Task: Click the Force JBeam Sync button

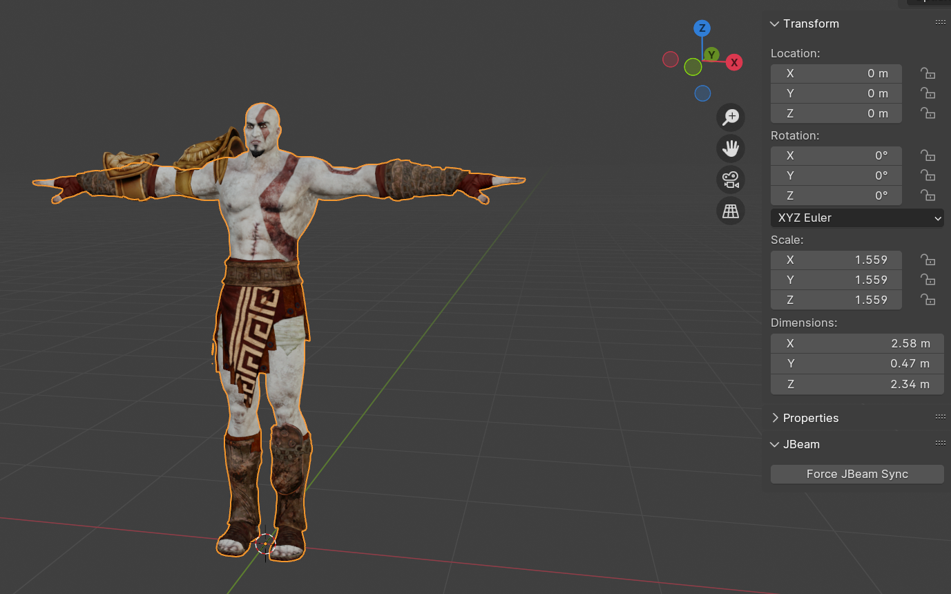Action: pyautogui.click(x=857, y=474)
